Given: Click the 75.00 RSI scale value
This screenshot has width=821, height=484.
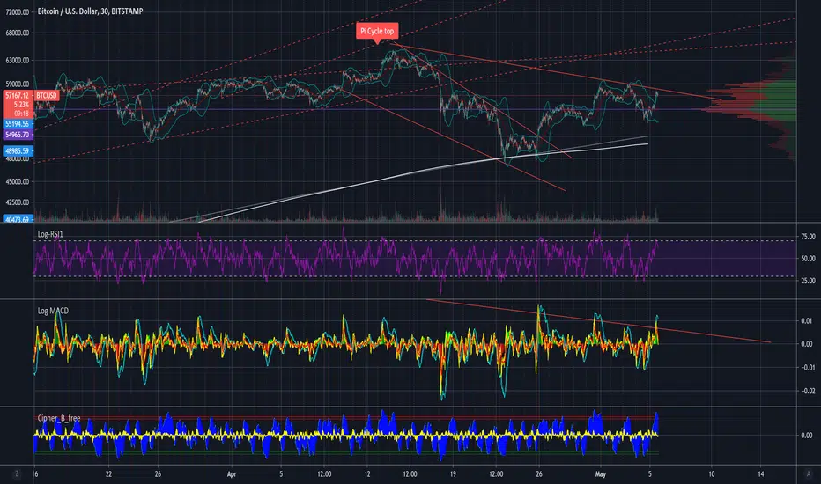Looking at the screenshot, I should (808, 237).
